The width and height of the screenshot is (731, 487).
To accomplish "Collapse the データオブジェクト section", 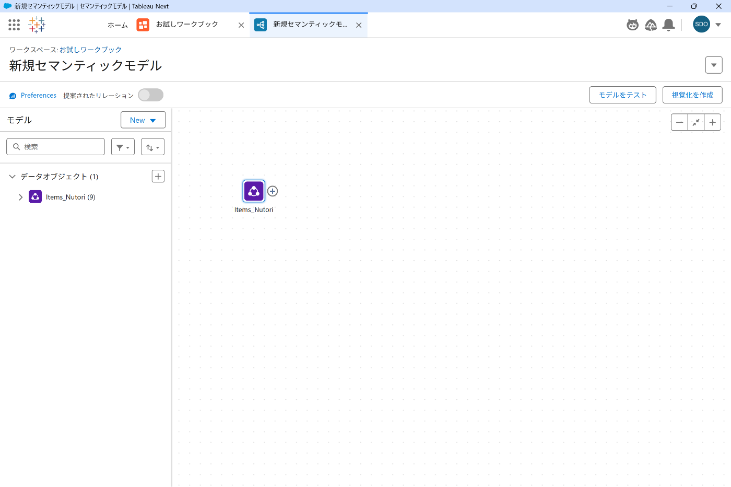I will pos(12,177).
